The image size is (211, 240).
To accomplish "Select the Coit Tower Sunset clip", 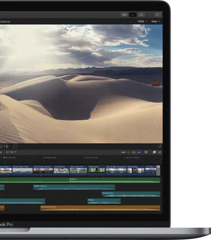I will click(43, 170).
